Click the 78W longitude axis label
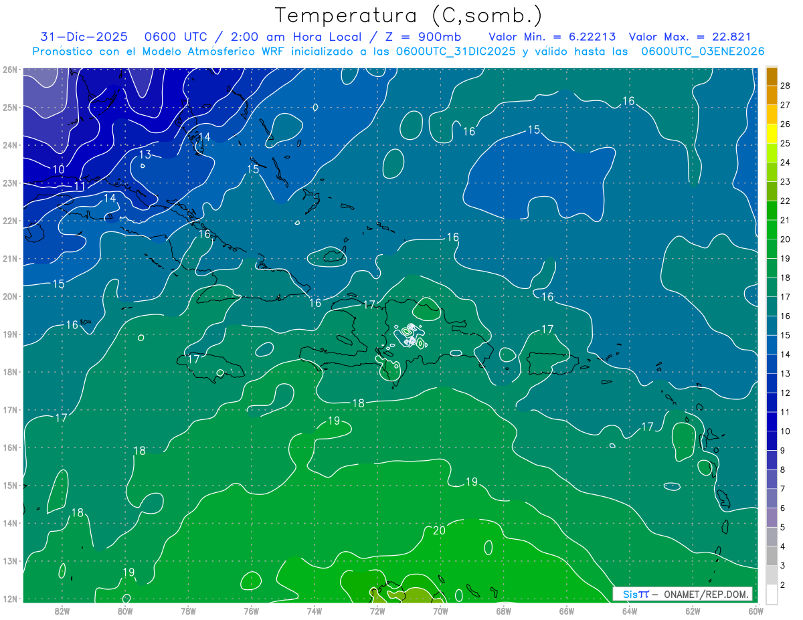 188,611
